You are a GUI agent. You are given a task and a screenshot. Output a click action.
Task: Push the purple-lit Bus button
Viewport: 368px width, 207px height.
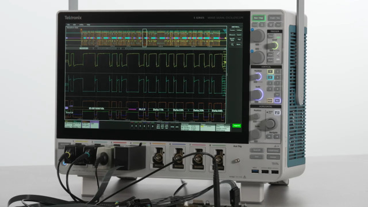[277, 101]
